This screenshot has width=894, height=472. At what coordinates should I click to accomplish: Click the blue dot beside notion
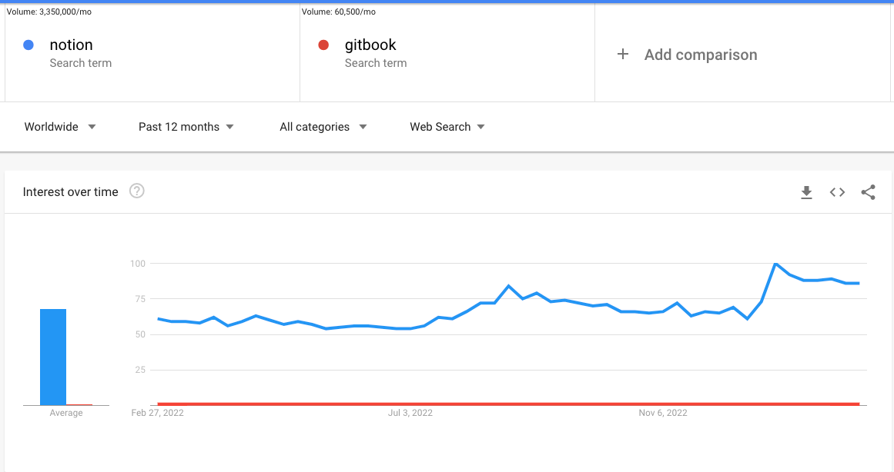[x=28, y=45]
